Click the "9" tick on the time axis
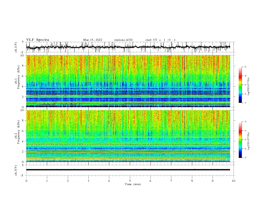 click(213, 181)
